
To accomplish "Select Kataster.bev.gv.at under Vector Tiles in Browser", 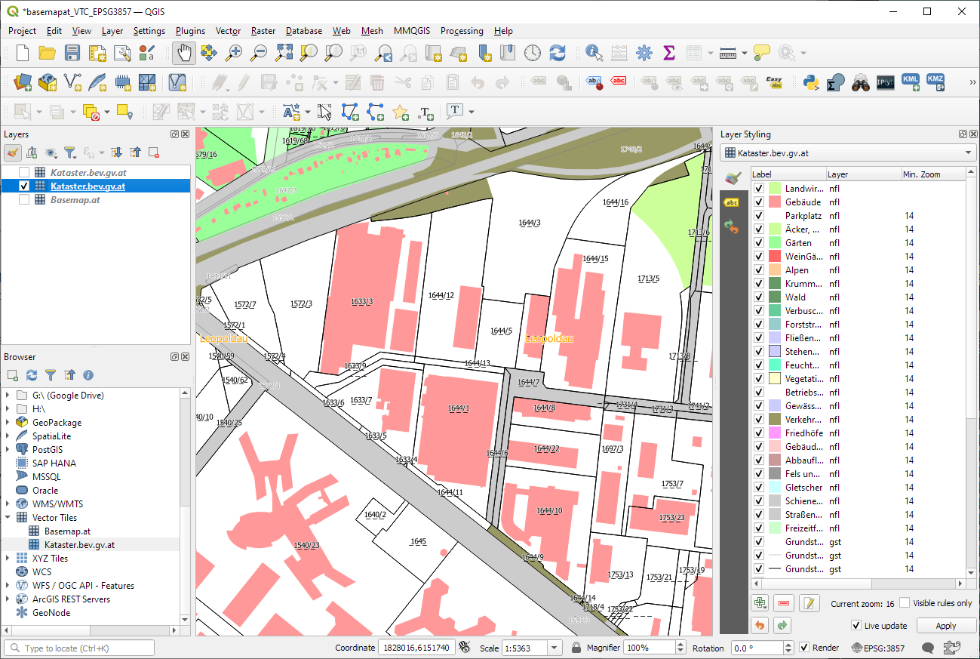I will pyautogui.click(x=79, y=545).
